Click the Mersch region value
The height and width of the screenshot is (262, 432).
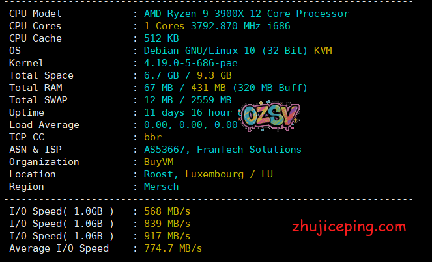(x=161, y=187)
